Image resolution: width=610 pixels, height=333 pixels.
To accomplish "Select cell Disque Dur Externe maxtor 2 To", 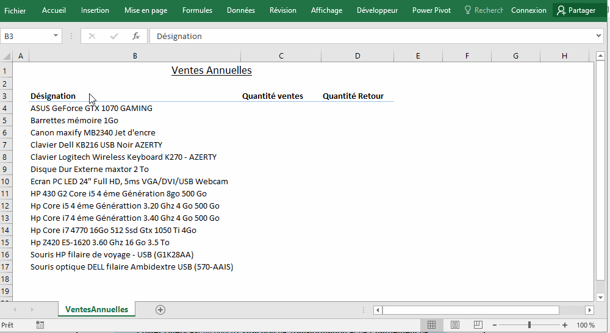I will pos(135,169).
